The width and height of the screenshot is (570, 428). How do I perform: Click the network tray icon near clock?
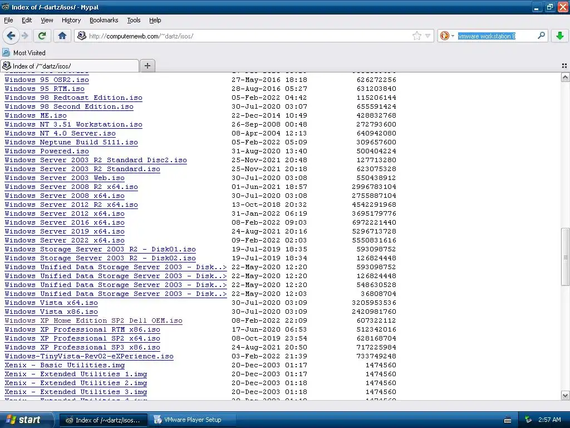[x=528, y=420]
